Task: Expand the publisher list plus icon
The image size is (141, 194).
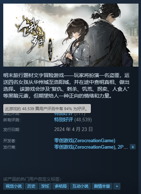Action: click(x=133, y=147)
